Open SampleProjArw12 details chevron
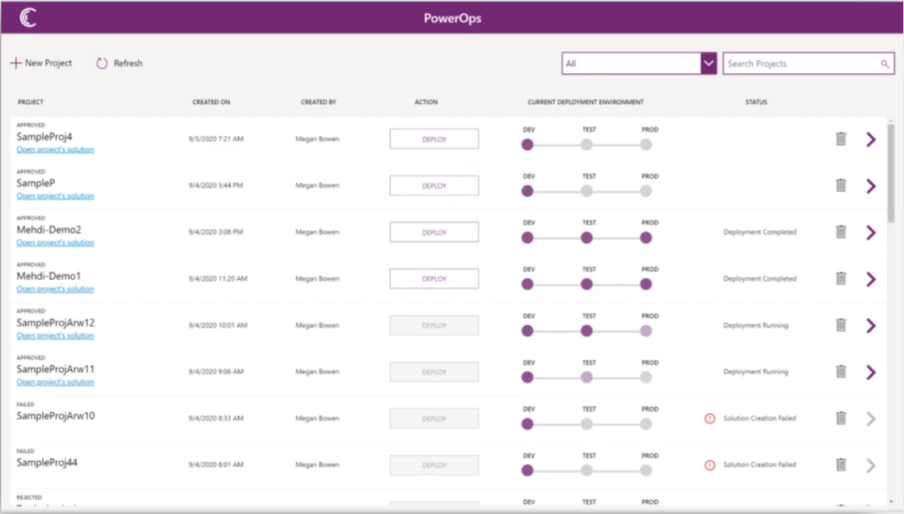This screenshot has height=514, width=904. (x=871, y=325)
